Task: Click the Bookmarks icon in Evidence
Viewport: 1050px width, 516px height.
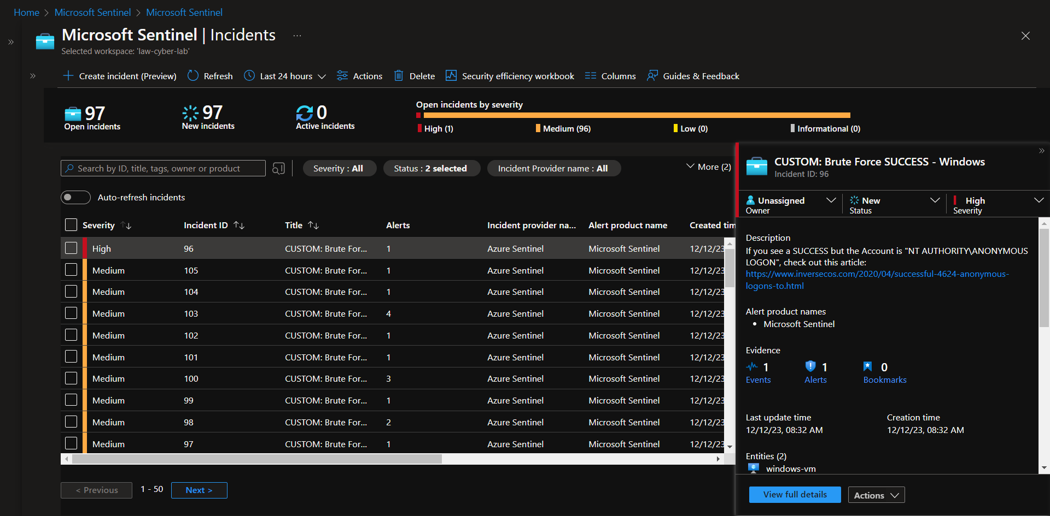Action: point(868,366)
